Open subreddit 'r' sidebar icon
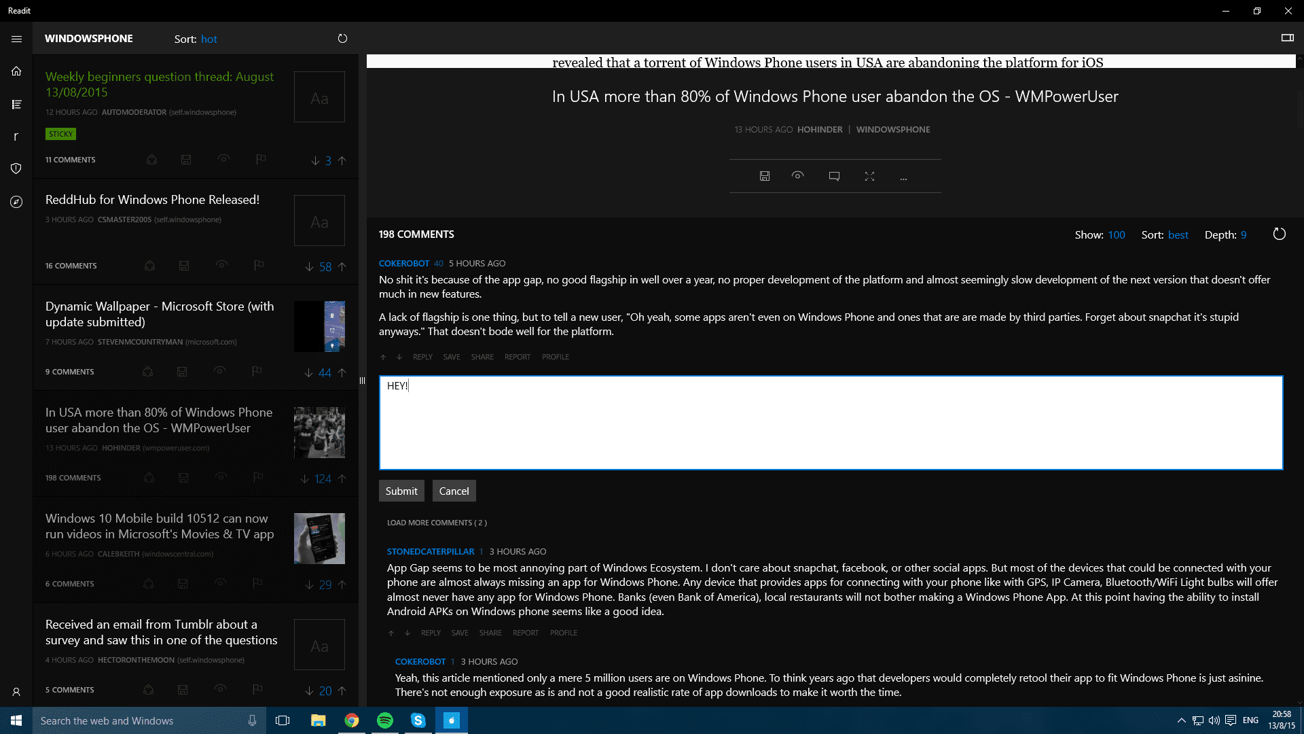 [16, 137]
